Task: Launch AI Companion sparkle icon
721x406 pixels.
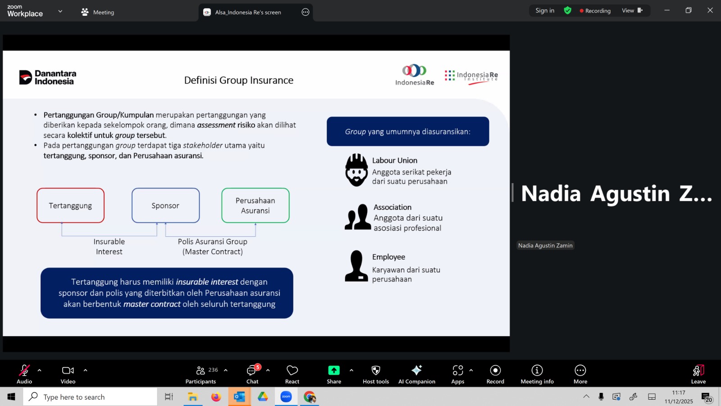Action: [416, 370]
